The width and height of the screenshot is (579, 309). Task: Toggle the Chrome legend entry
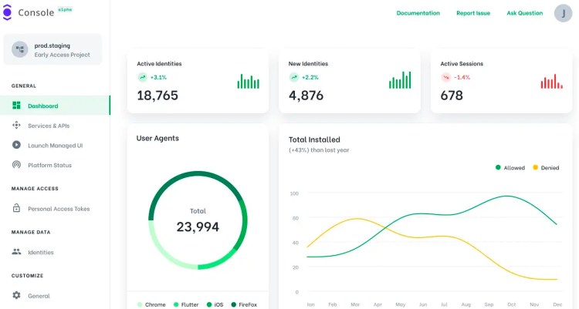tap(151, 304)
